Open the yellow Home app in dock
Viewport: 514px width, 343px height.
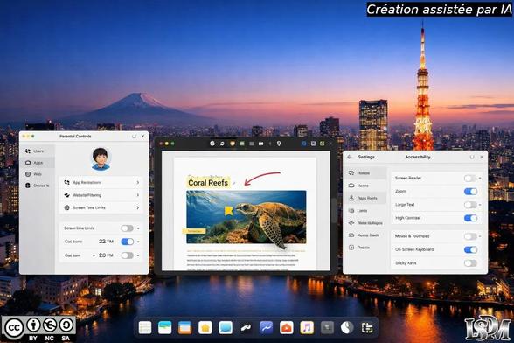point(205,327)
